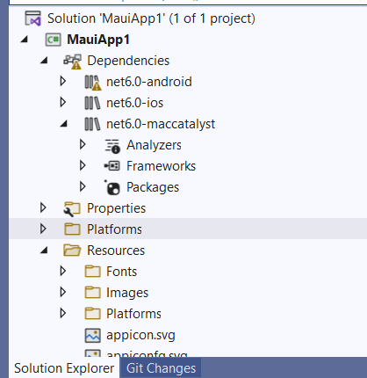
Task: Click the Packages icon
Action: (x=112, y=187)
